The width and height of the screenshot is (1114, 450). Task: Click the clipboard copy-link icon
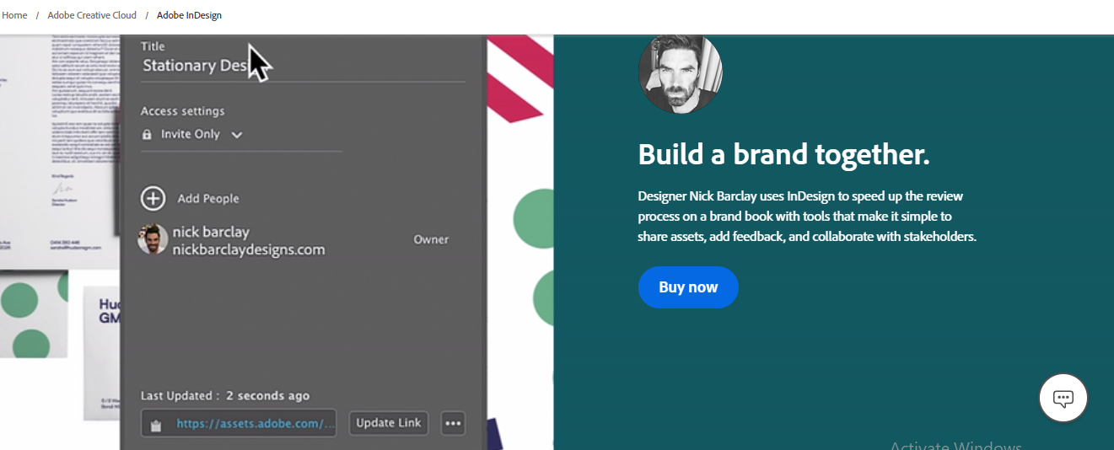pos(155,425)
